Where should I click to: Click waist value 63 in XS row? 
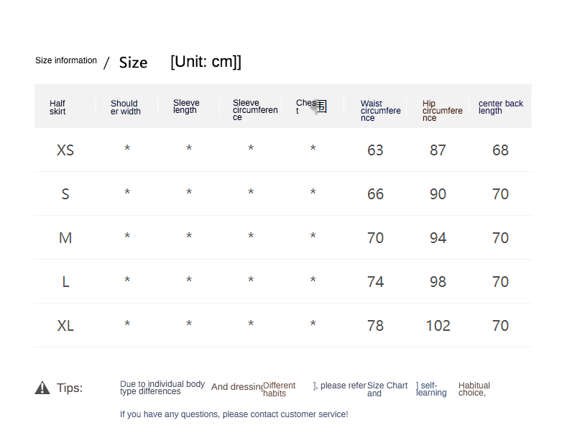click(x=375, y=150)
